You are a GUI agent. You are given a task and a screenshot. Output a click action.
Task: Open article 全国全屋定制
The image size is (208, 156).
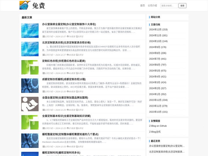(65, 98)
